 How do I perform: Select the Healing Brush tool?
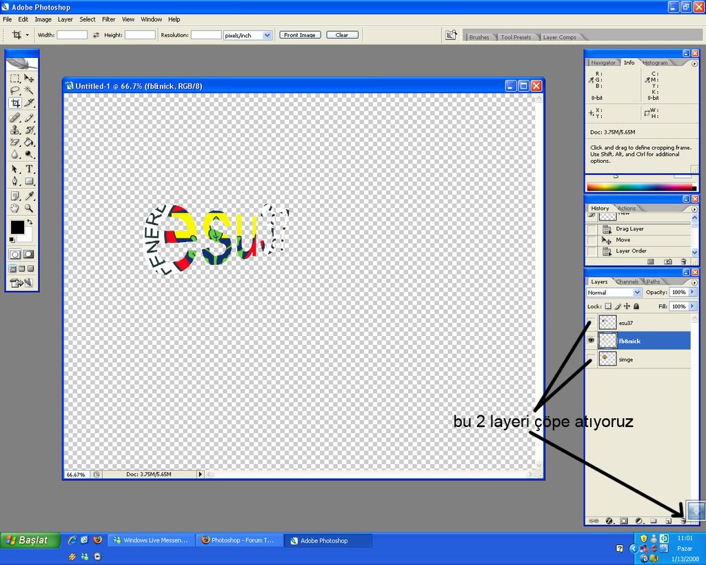tap(15, 118)
